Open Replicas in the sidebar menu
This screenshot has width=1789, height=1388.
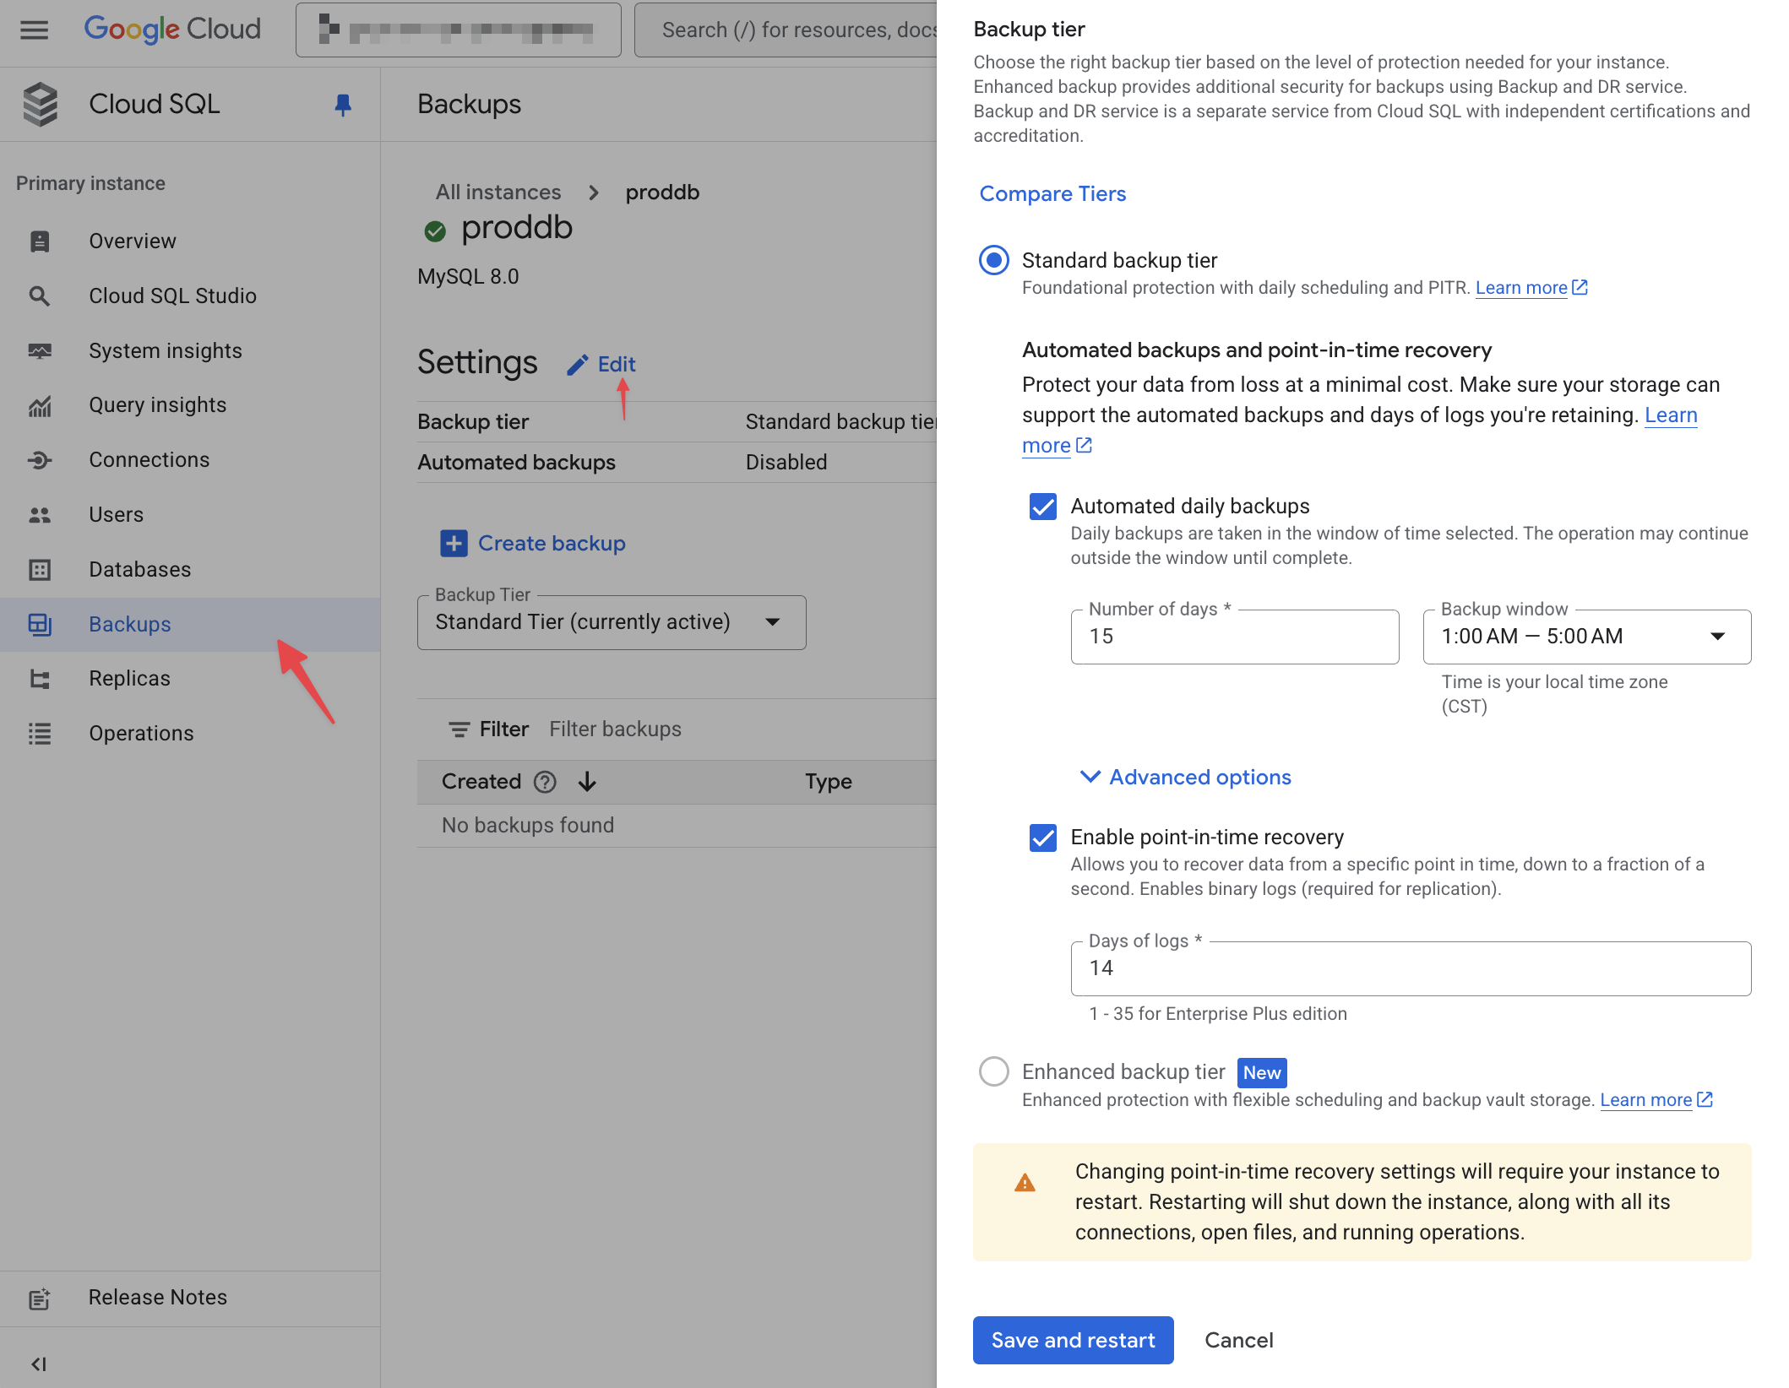129,679
